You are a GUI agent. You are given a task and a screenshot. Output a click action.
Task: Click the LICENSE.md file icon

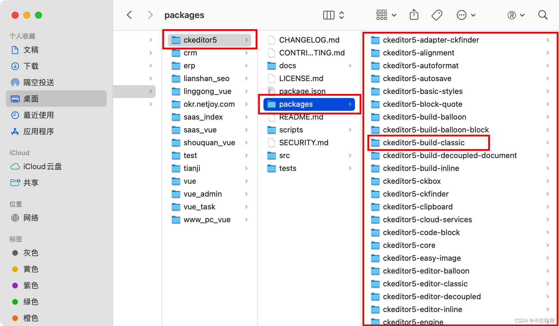[271, 78]
